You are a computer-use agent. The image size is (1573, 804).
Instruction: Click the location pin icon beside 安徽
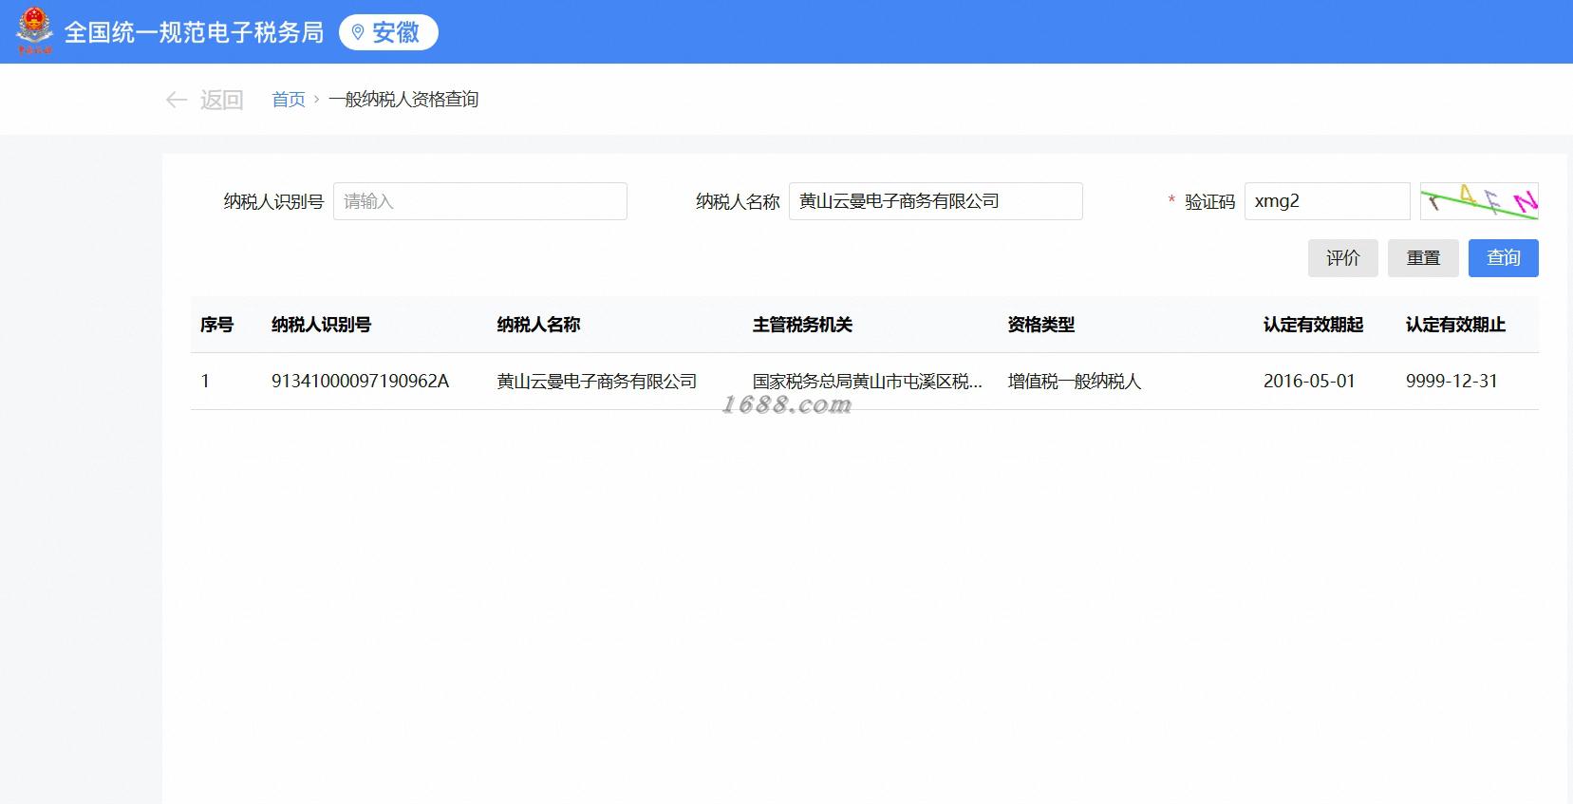pyautogui.click(x=358, y=32)
